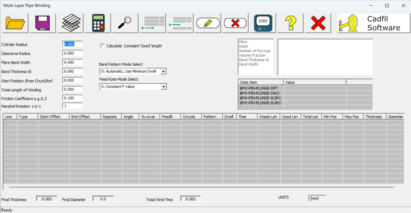Open help with the yellow question mark

pos(291,23)
